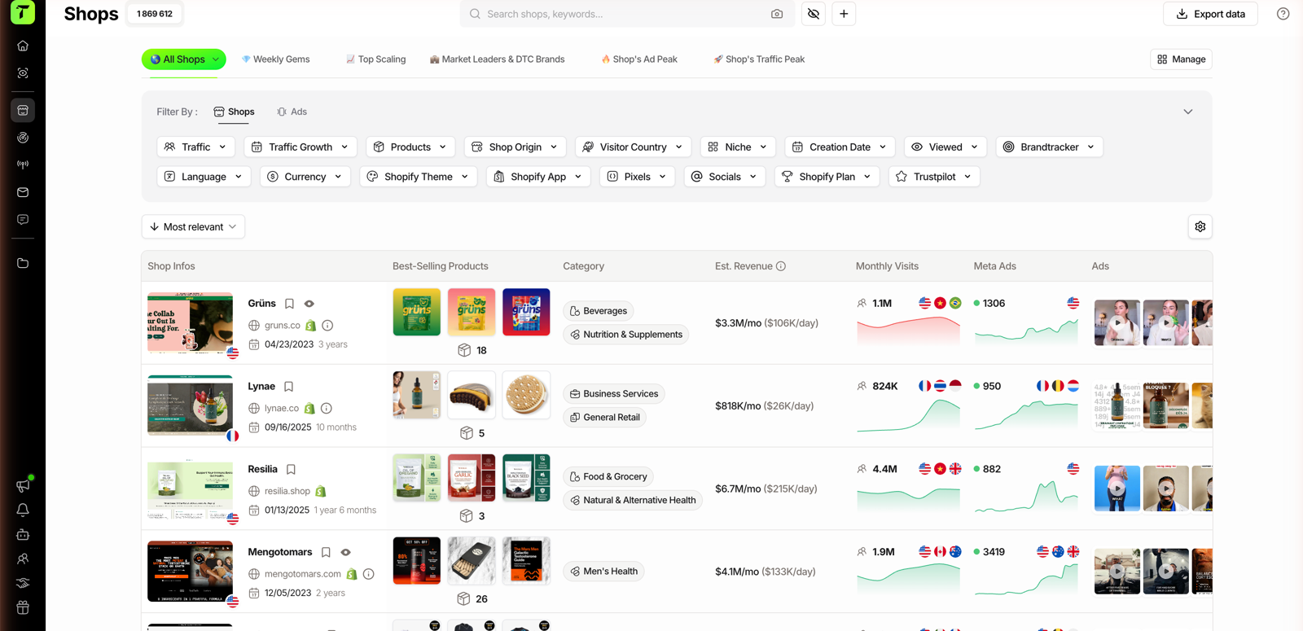Open the notifications bell in the sidebar
Viewport: 1303px width, 631px height.
coord(23,510)
